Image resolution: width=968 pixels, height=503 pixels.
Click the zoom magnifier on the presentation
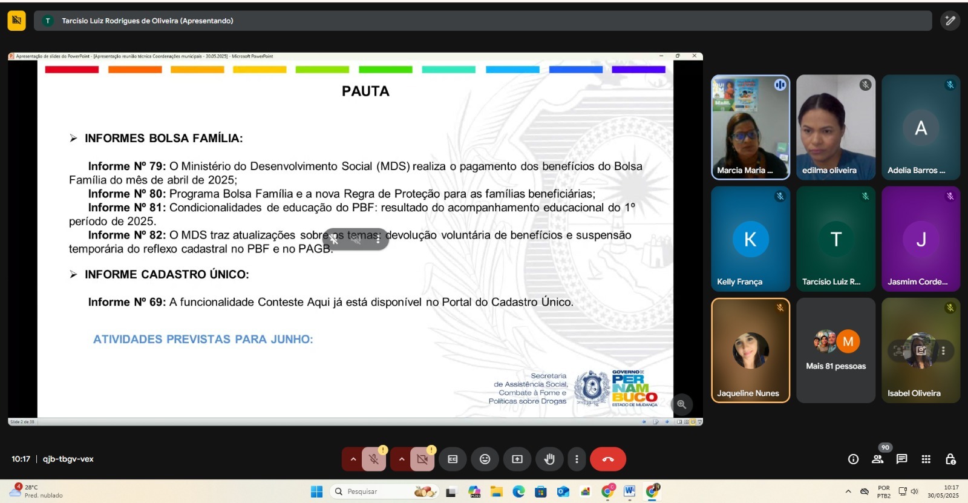(x=681, y=404)
